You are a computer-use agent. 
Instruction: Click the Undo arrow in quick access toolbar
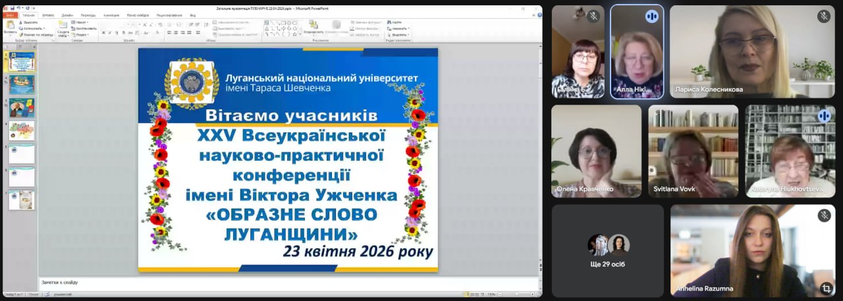(20, 9)
